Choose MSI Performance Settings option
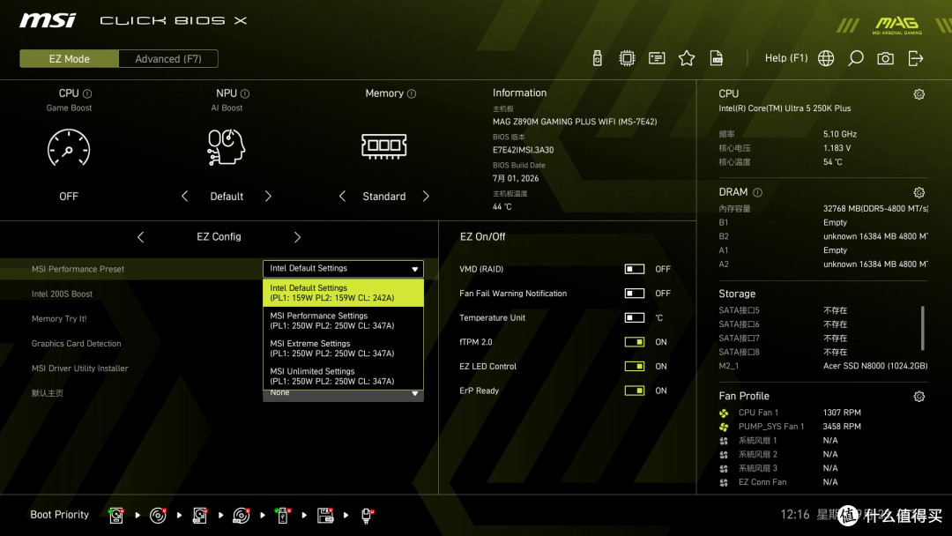 click(x=343, y=321)
